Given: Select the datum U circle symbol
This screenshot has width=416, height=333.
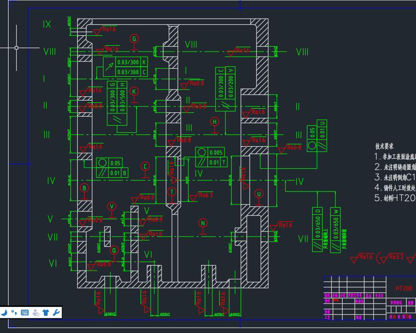Looking at the screenshot, I should pyautogui.click(x=259, y=194).
